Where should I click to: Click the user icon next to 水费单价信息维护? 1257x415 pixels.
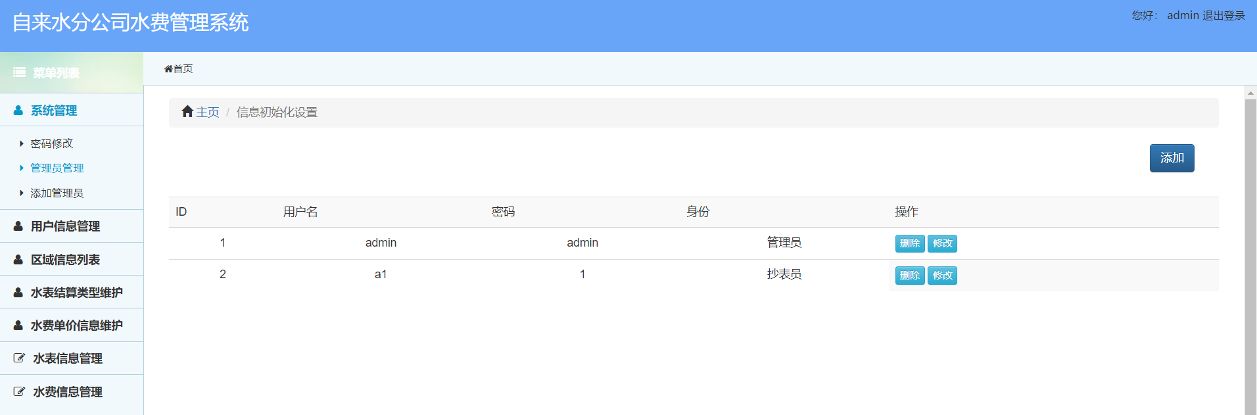18,326
